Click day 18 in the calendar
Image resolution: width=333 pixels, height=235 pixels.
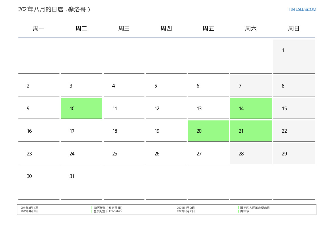[x=124, y=131]
